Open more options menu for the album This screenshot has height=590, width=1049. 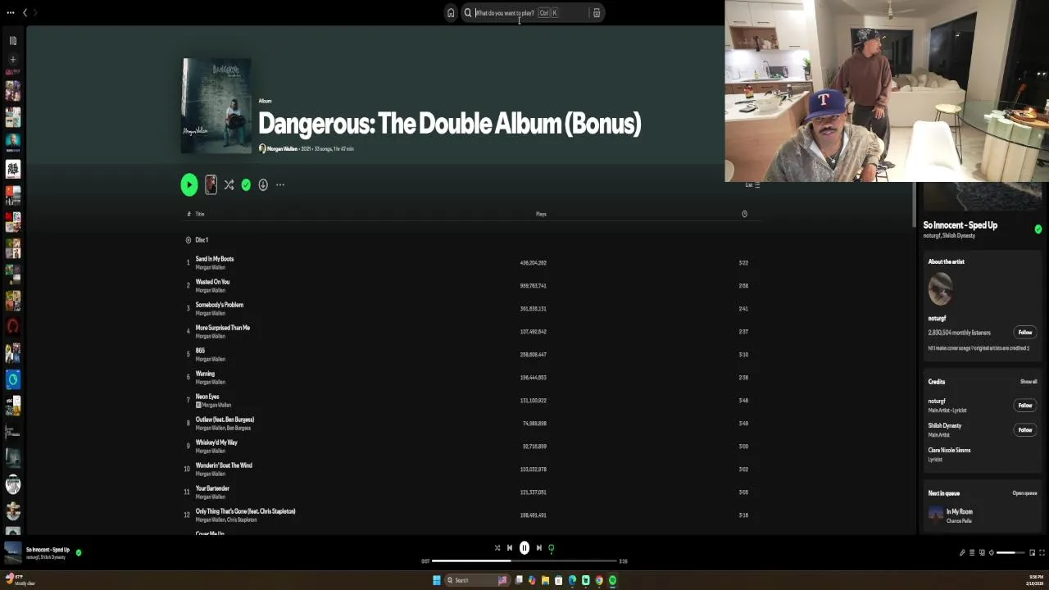[280, 185]
